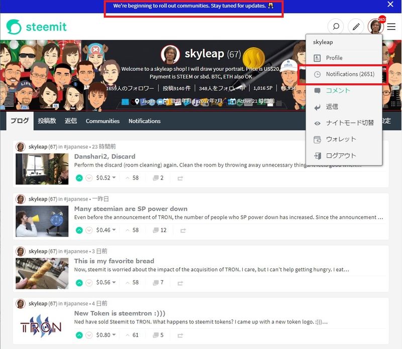This screenshot has width=402, height=349.
Task: Close the communities announcement banner
Action: click(x=390, y=5)
